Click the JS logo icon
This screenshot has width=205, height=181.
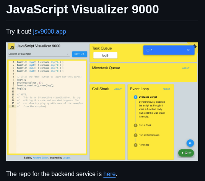click(x=11, y=47)
